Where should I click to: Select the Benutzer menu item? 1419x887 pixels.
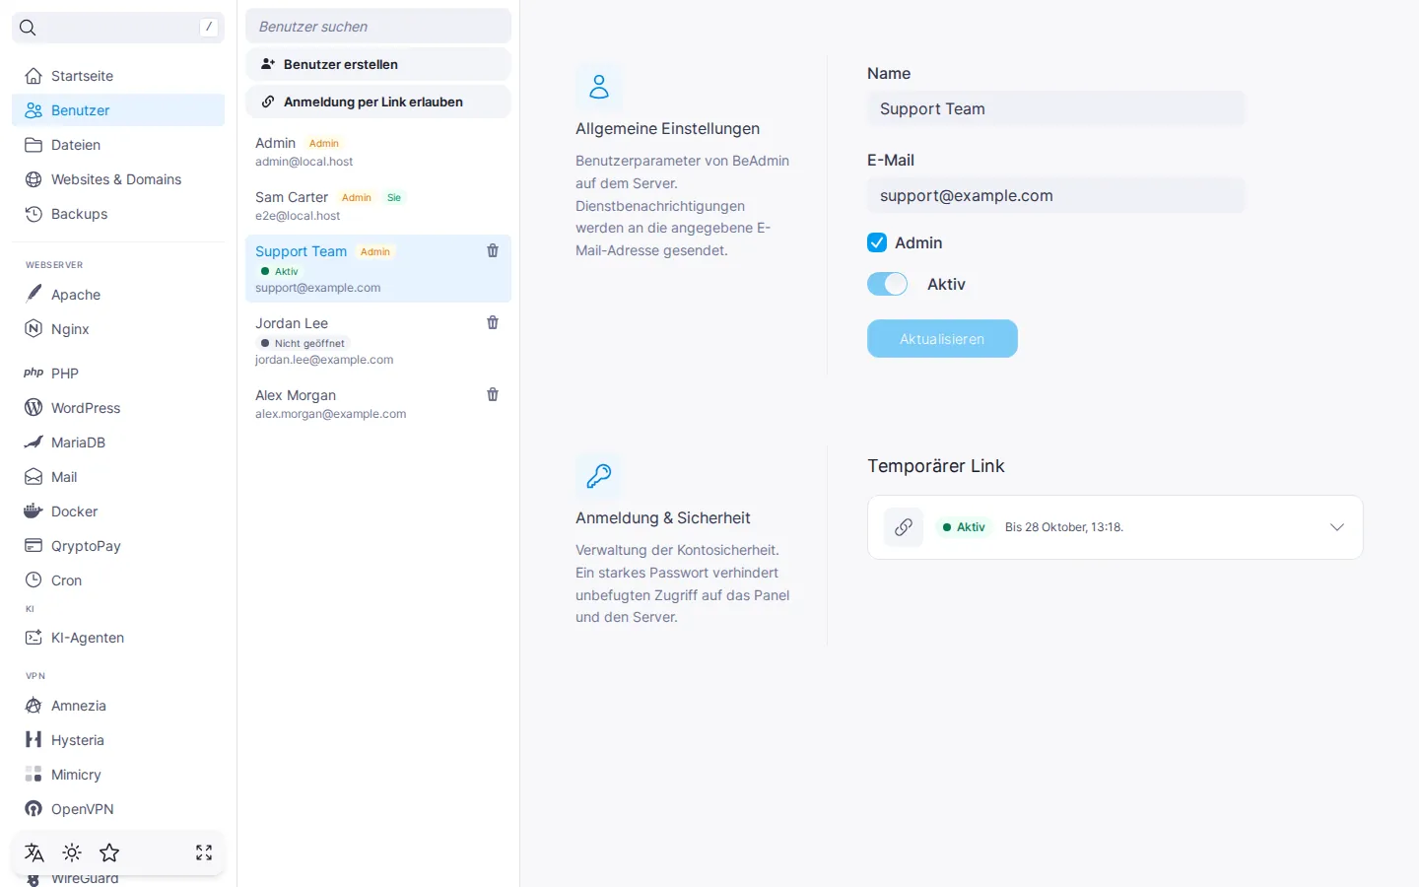[118, 110]
